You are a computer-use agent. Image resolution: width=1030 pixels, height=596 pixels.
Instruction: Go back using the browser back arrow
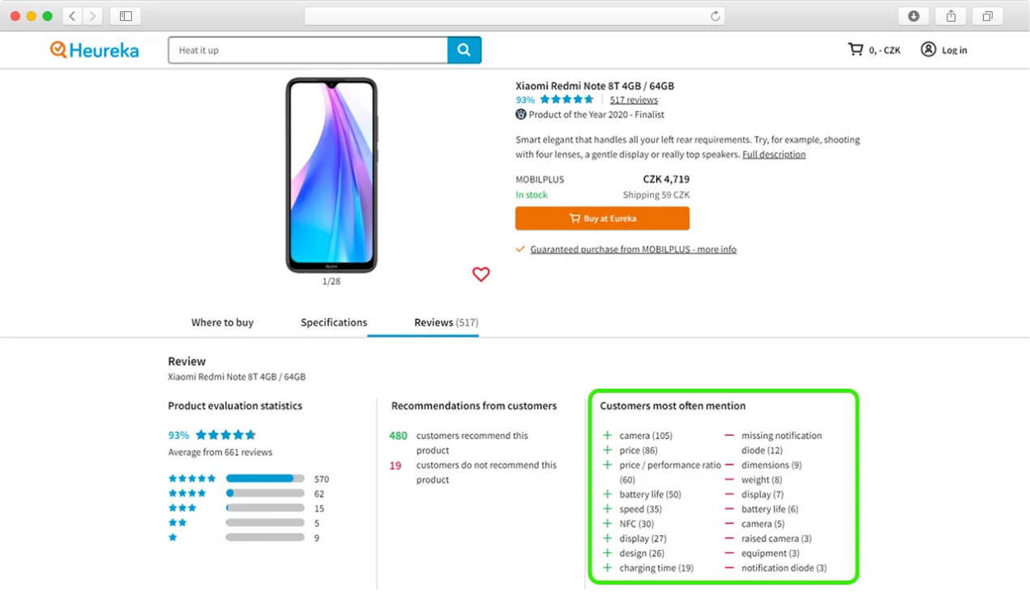click(x=71, y=15)
